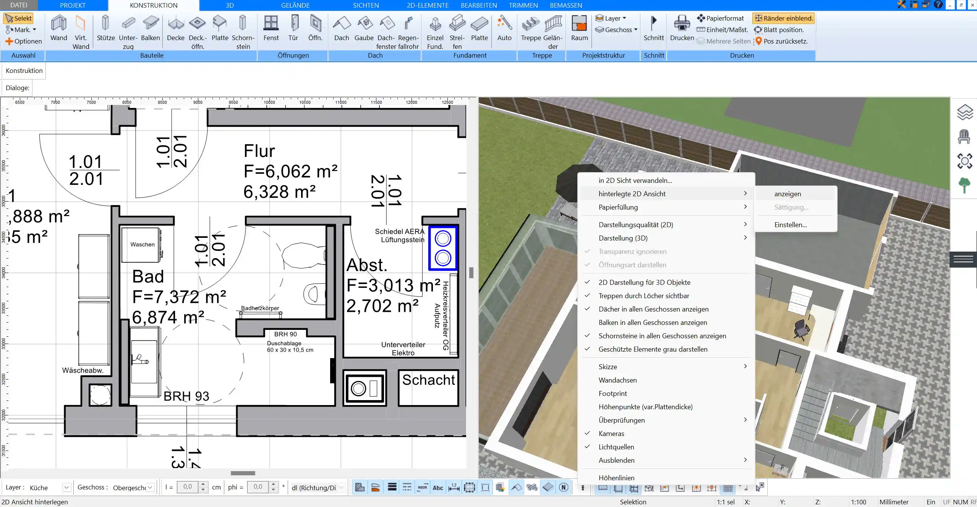Choose the Dach roof tool
Image resolution: width=977 pixels, height=507 pixels.
(x=342, y=28)
